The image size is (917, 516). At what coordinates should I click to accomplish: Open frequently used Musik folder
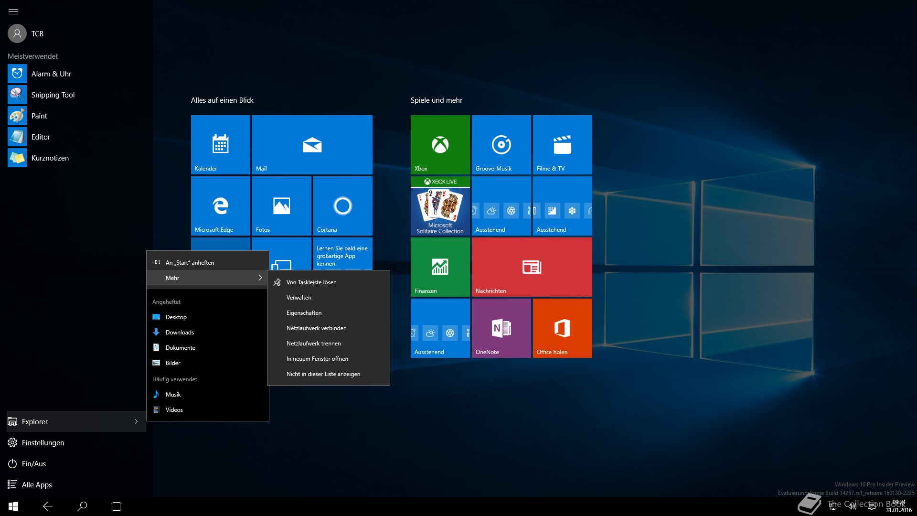pyautogui.click(x=208, y=395)
